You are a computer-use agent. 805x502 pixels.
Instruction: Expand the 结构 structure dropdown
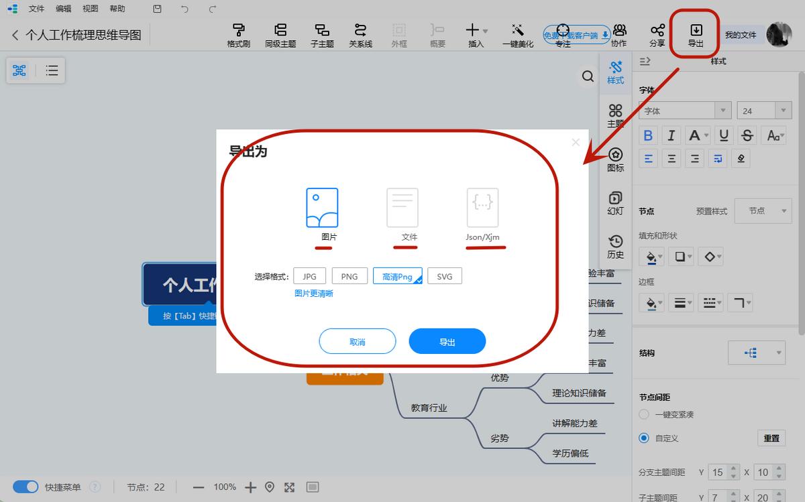click(757, 352)
